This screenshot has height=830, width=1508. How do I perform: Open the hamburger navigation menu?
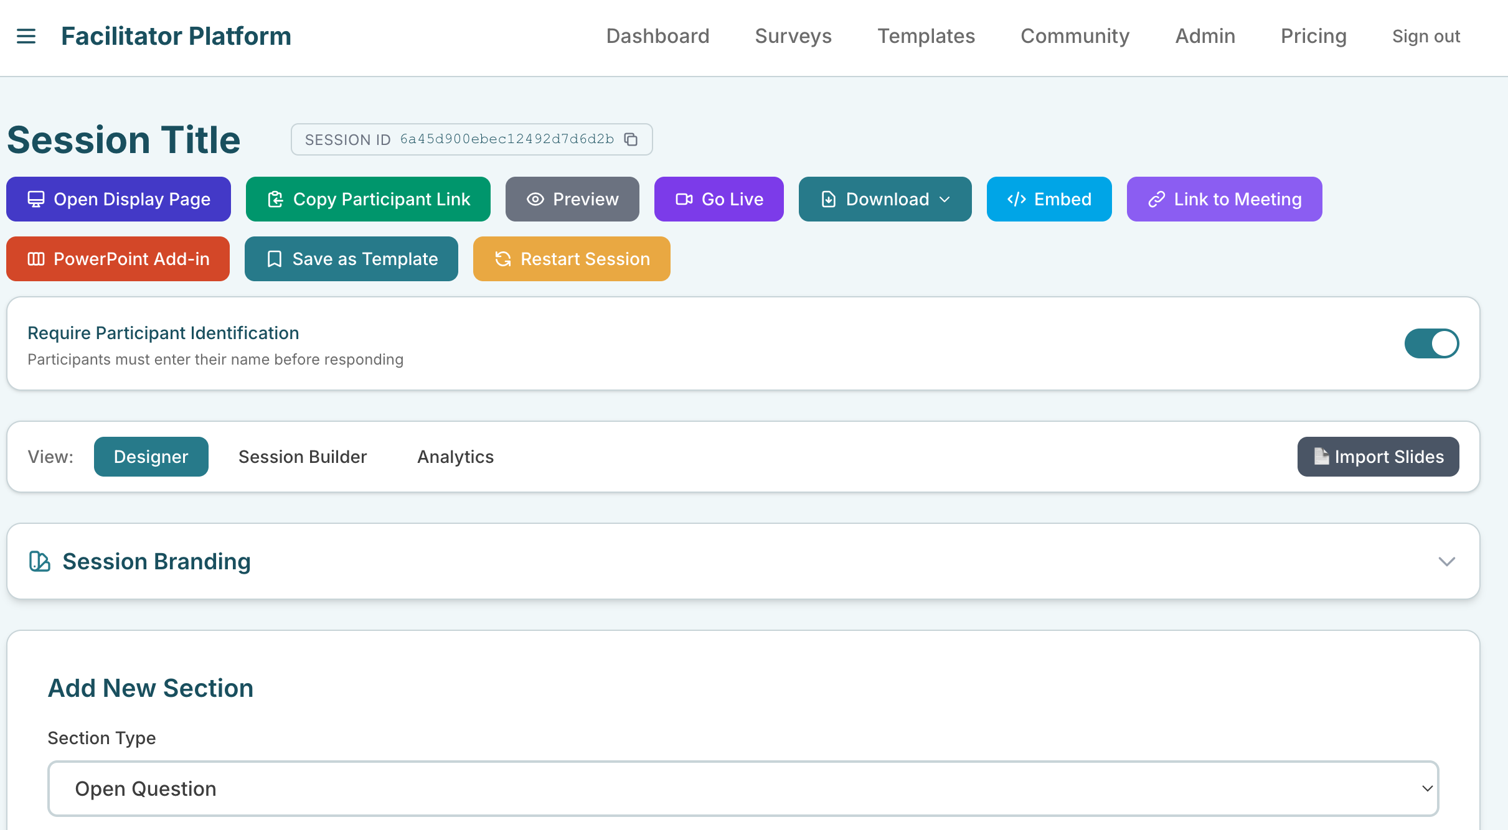point(26,36)
